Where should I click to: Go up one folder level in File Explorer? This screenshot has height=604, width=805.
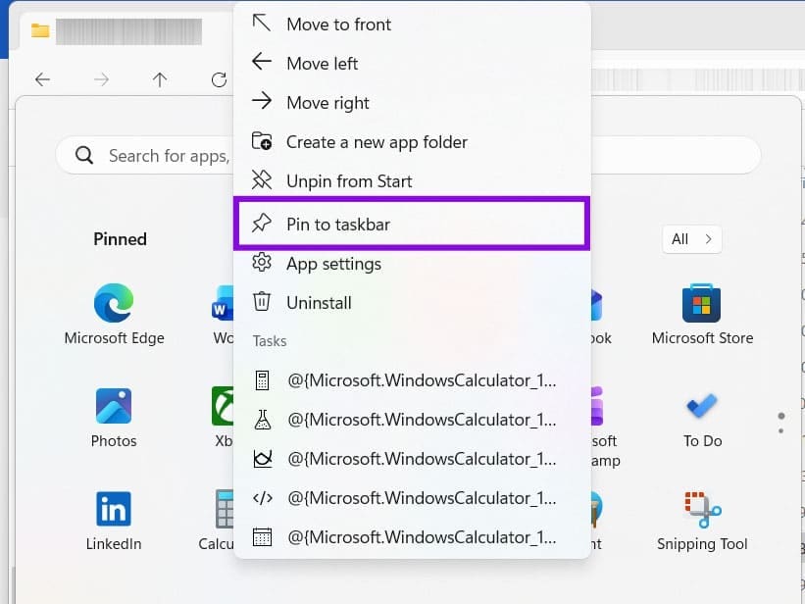point(160,79)
